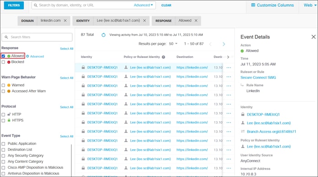Clear all filters with CLEAR
This screenshot has width=318, height=177.
click(166, 5)
